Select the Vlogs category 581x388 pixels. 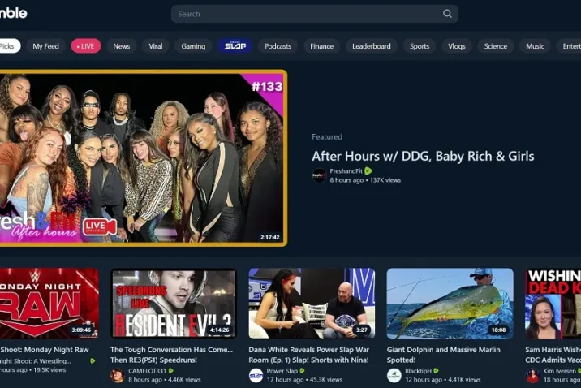tap(457, 46)
